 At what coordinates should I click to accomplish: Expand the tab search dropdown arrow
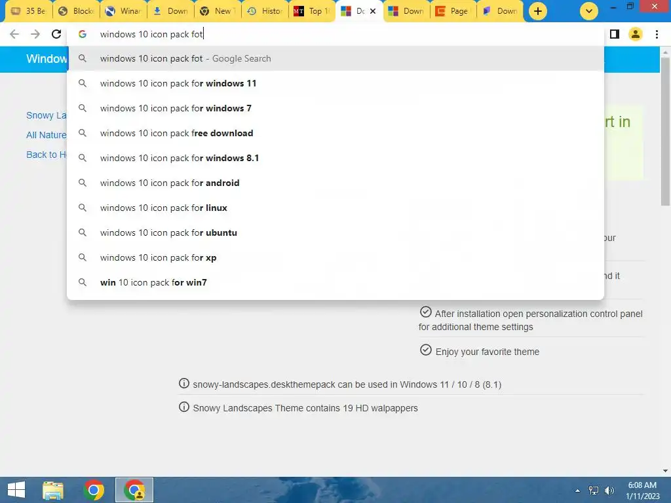point(589,11)
